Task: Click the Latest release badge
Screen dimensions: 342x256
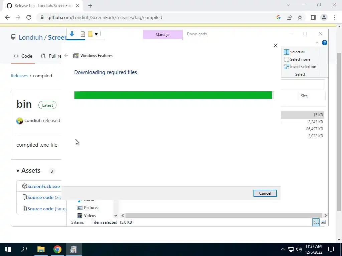Action: (47, 105)
